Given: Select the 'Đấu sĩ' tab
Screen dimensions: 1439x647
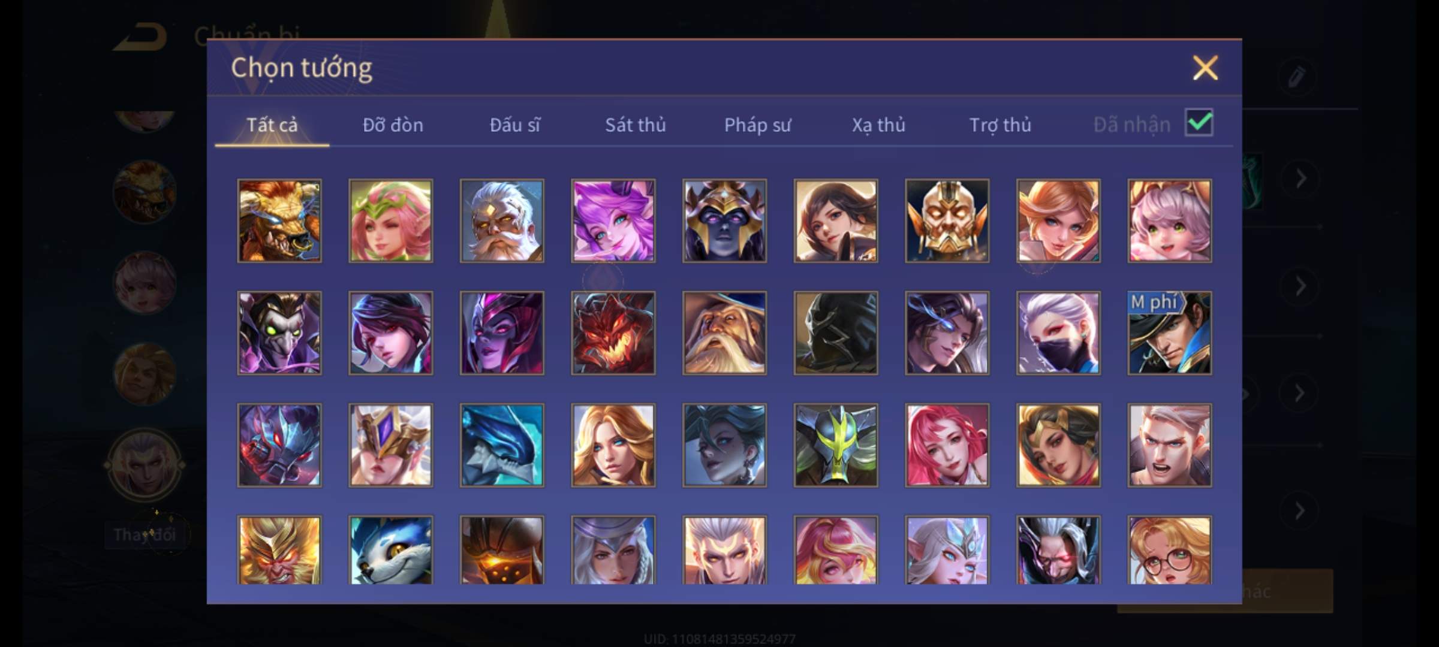Looking at the screenshot, I should 514,125.
